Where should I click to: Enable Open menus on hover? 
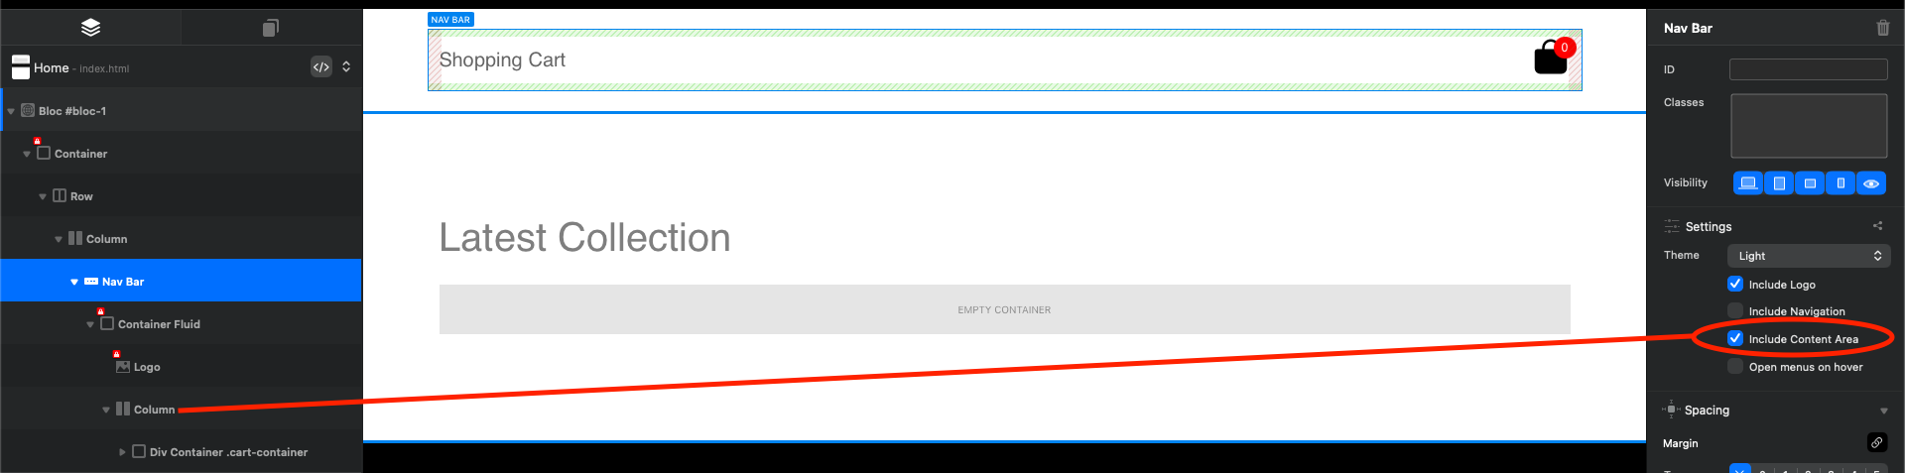point(1735,366)
